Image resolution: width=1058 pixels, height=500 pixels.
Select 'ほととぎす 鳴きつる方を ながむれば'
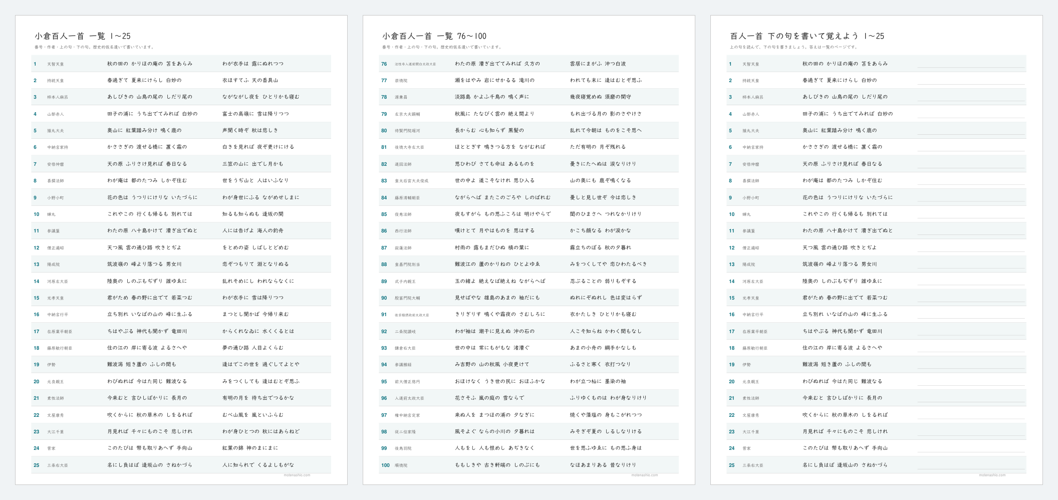coord(500,147)
